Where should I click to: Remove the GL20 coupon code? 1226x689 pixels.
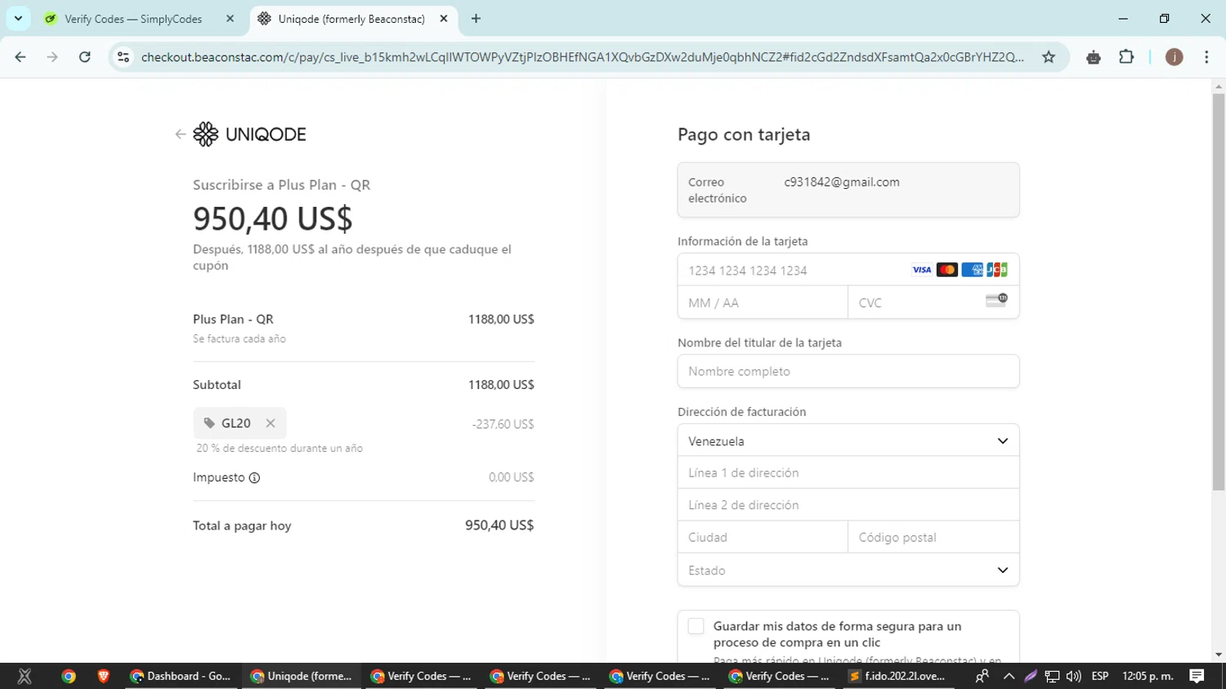tap(271, 423)
